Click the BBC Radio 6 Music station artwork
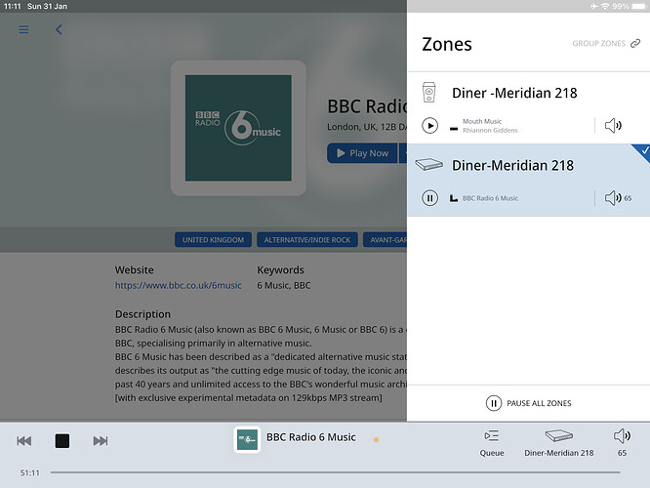The height and width of the screenshot is (488, 650). pyautogui.click(x=238, y=128)
